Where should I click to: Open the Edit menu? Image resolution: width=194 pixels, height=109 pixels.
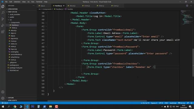click(x=11, y=2)
